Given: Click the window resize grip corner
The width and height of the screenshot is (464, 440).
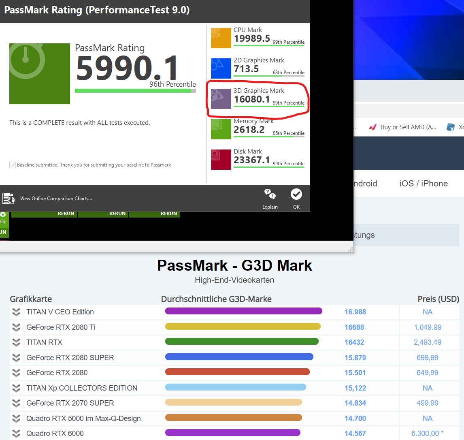Looking at the screenshot, I should [x=351, y=250].
